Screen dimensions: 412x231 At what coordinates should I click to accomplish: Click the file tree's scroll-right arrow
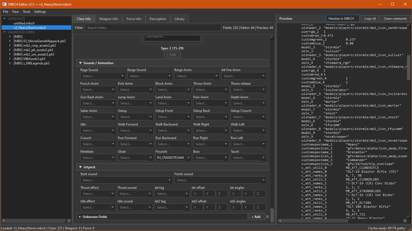(69, 221)
